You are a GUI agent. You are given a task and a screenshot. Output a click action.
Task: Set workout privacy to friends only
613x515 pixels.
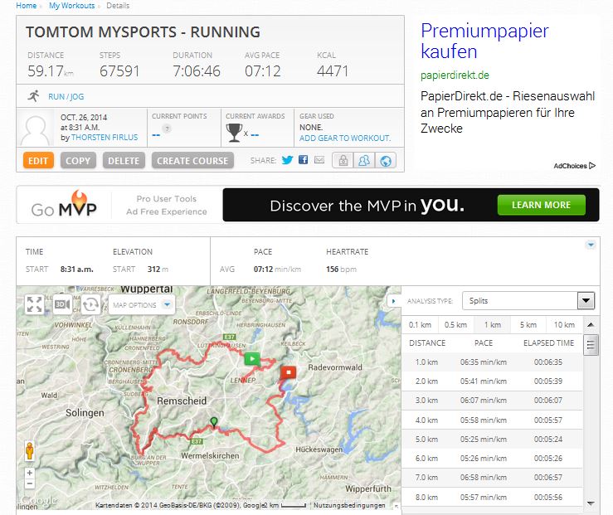363,160
